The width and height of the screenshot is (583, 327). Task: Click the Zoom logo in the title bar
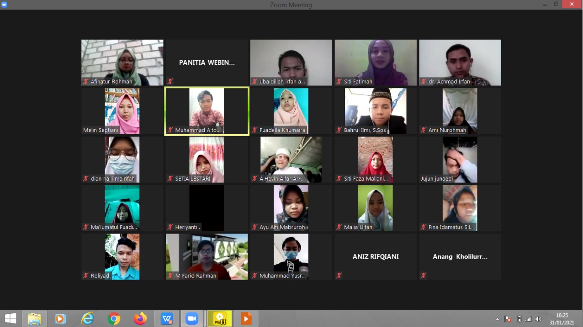pos(4,5)
